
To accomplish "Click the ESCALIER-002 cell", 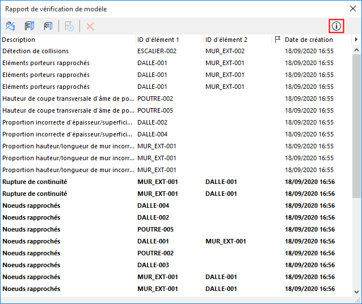I will point(157,51).
